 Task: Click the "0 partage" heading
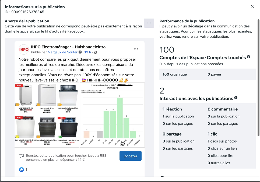[172, 134]
